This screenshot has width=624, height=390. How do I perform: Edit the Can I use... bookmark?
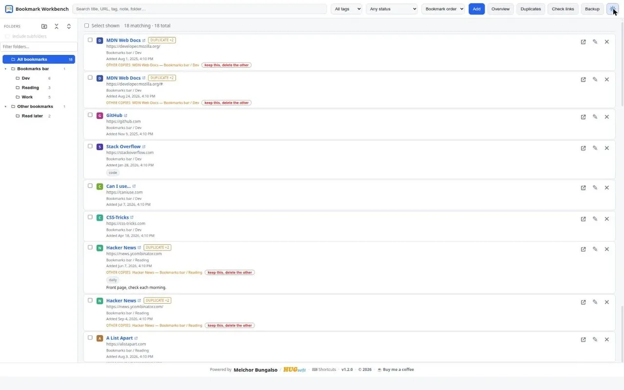point(595,188)
